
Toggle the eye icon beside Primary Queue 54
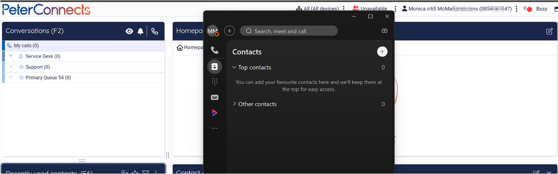[x=22, y=78]
